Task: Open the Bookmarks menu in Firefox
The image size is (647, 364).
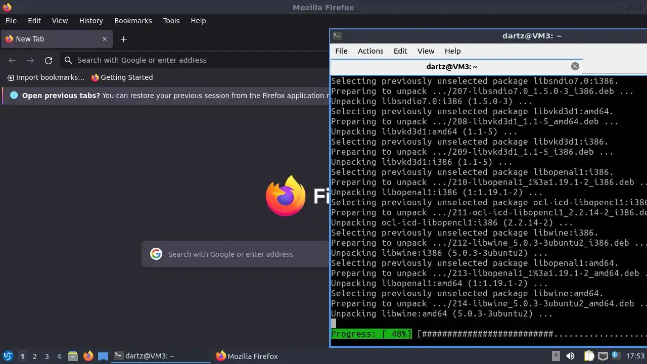Action: coord(133,21)
